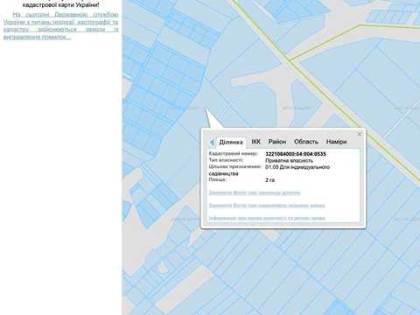Click the 'кадастрової карти України!' heading text

pos(60,5)
